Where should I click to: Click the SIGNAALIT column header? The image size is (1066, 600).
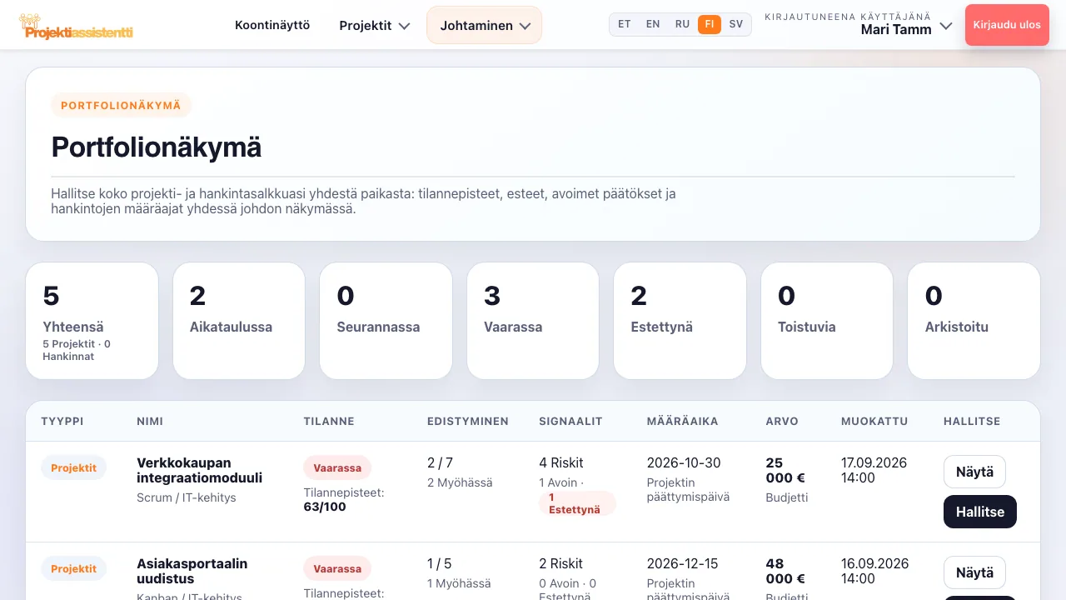click(x=570, y=421)
